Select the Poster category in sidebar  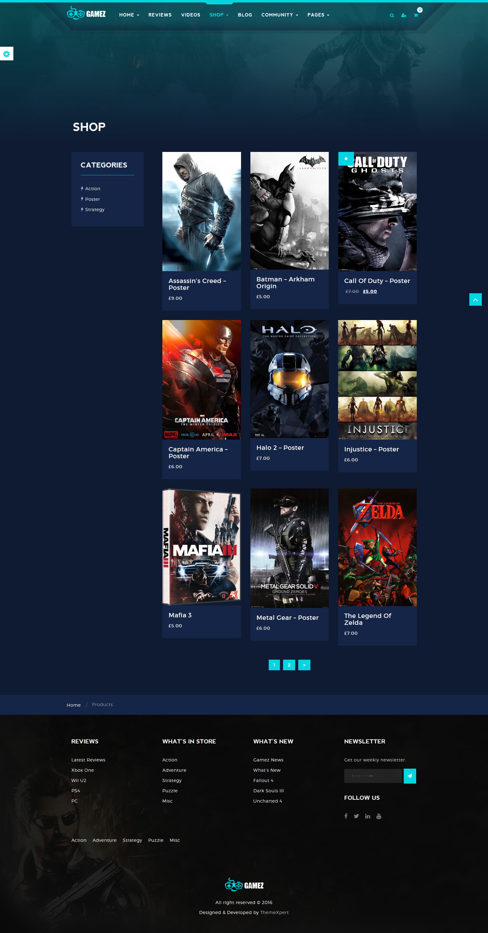(93, 199)
